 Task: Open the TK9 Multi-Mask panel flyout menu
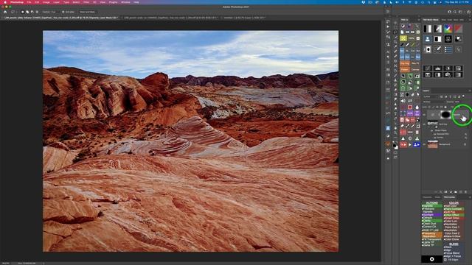[469, 20]
